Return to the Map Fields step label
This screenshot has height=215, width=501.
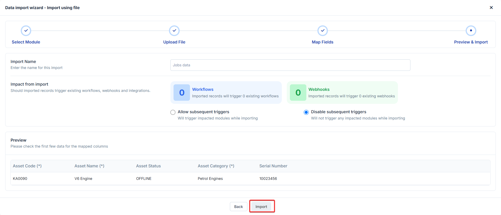click(323, 42)
